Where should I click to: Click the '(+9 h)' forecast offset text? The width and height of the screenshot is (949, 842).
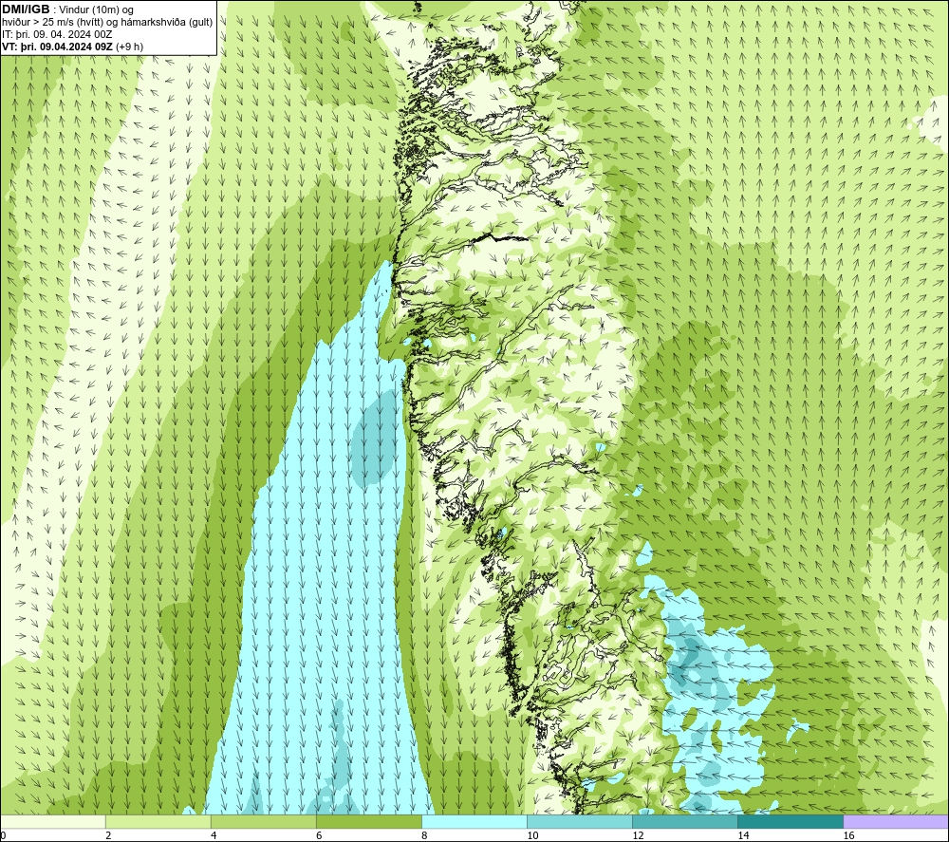129,47
